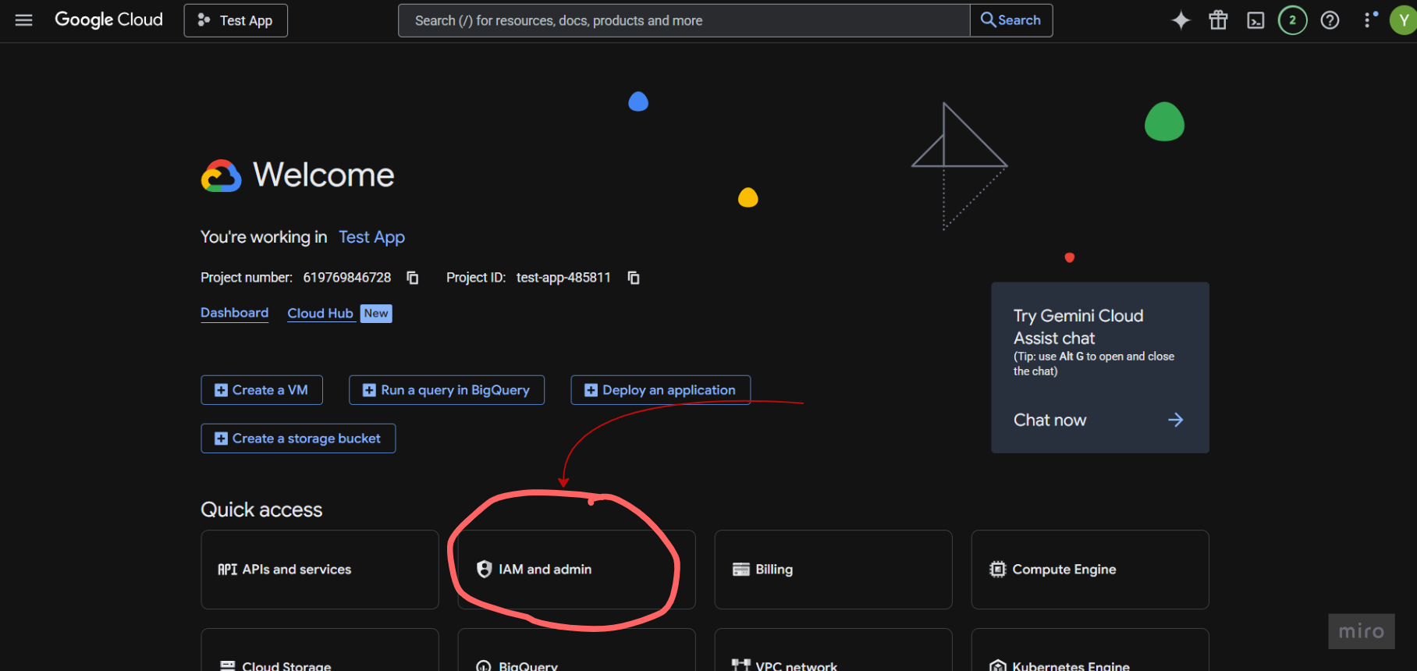Open the Dashboard link
1417x671 pixels.
(234, 313)
